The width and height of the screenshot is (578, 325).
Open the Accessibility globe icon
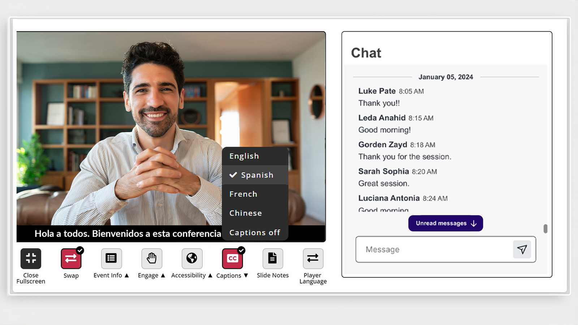pyautogui.click(x=191, y=258)
